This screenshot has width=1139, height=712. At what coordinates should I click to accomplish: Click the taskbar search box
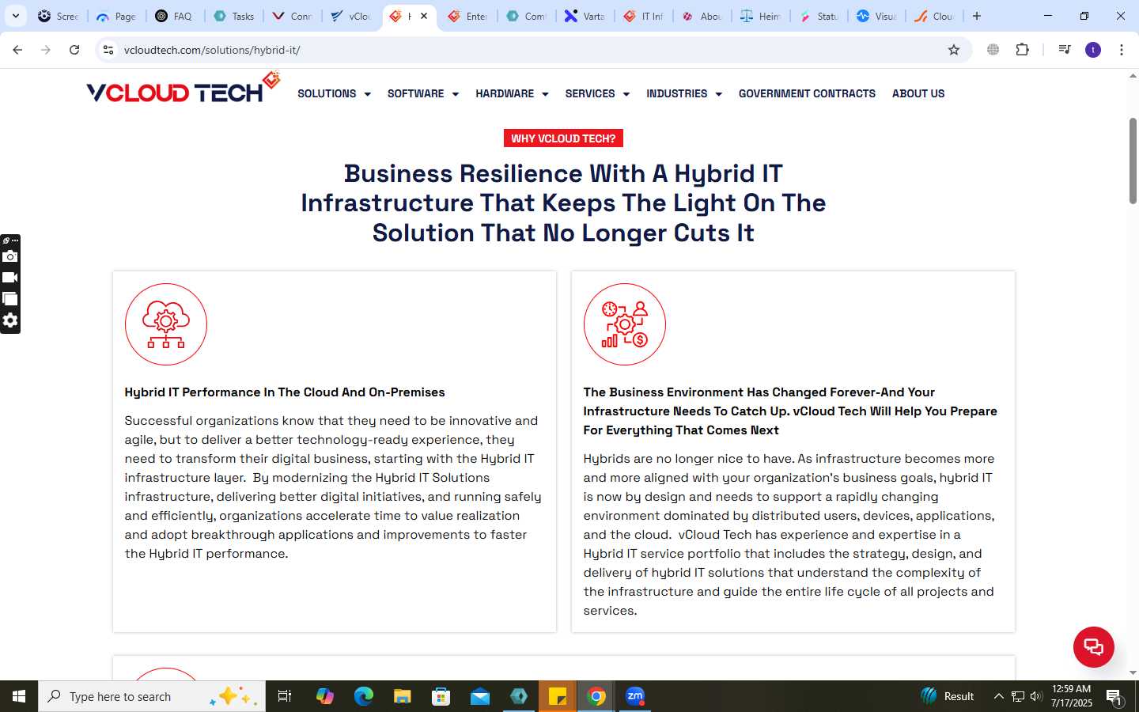tap(152, 696)
